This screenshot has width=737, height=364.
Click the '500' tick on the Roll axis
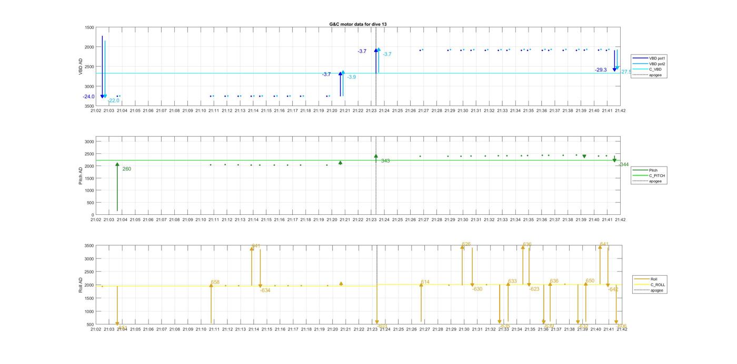pos(91,325)
